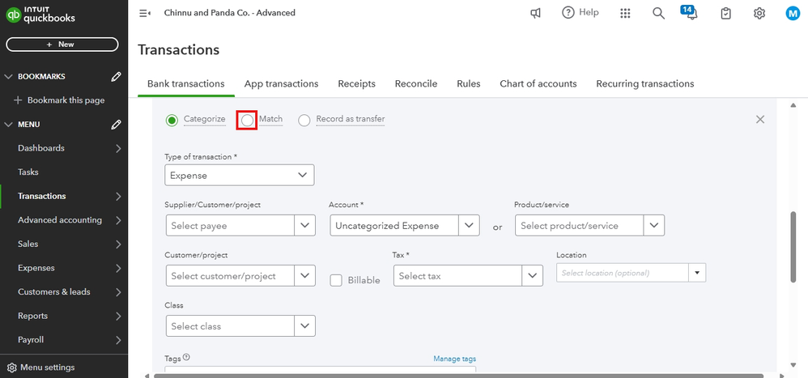Click the Manage tags link

click(454, 359)
